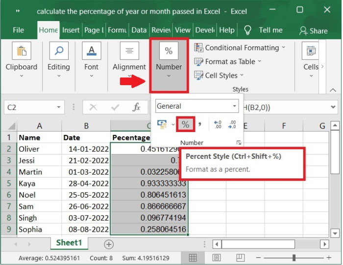Open Number Format dialog launcher
The image size is (343, 265).
point(239,143)
